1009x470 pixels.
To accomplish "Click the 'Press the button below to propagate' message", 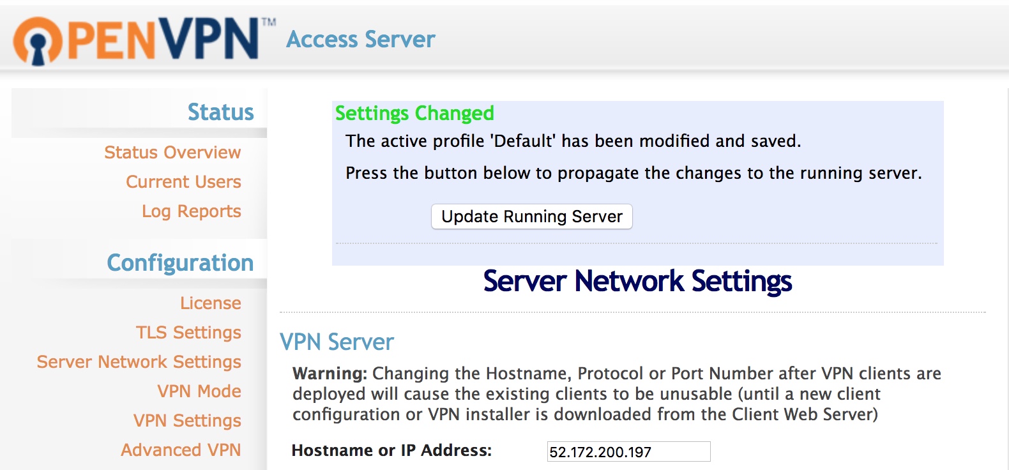I will pyautogui.click(x=633, y=173).
